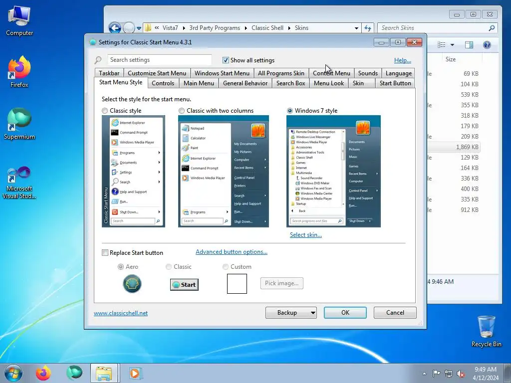Open the Supermium desktop shortcut
The image size is (511, 383).
19,124
